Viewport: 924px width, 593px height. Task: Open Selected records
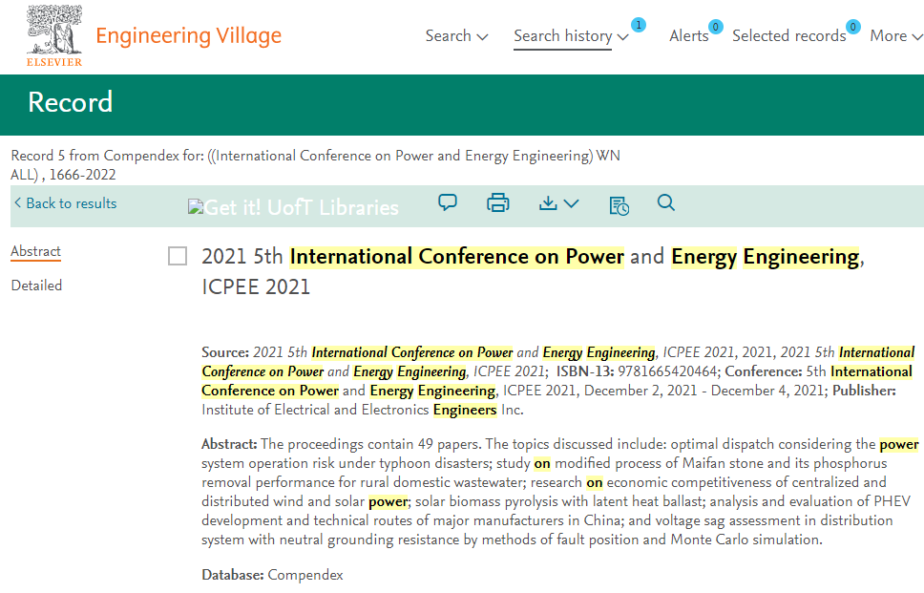click(788, 36)
